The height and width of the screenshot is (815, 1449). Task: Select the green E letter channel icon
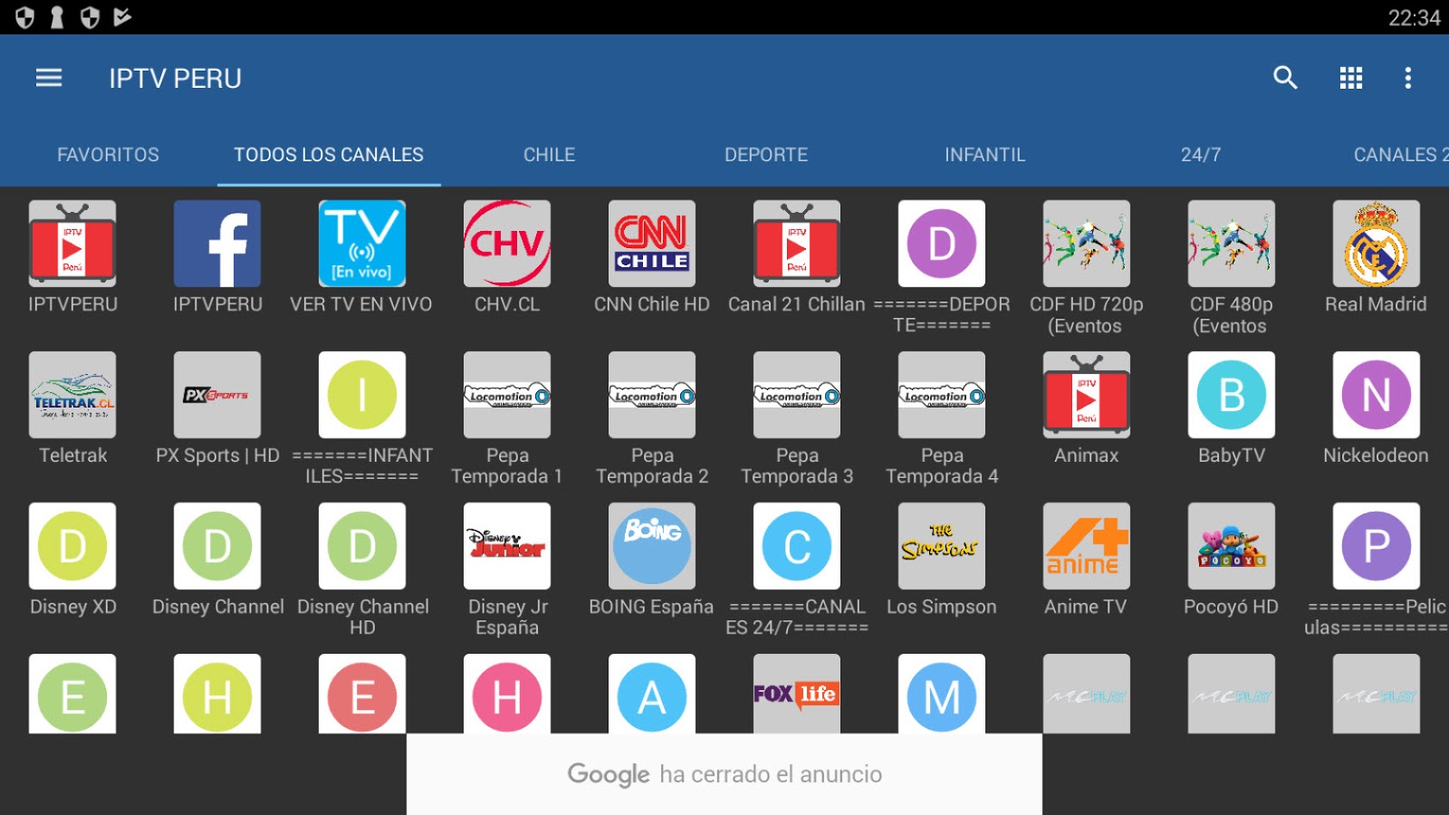coord(72,694)
